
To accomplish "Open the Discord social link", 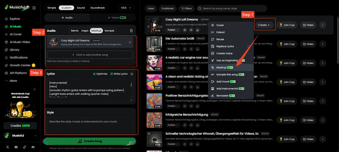I will point(33,147).
